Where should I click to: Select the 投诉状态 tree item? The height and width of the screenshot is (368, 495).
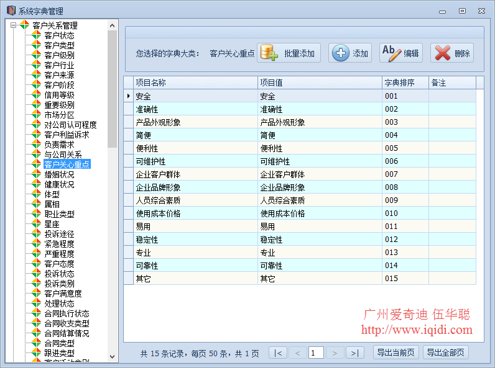(x=59, y=274)
